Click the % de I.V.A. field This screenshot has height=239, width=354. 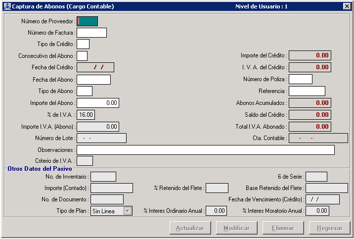(86, 115)
